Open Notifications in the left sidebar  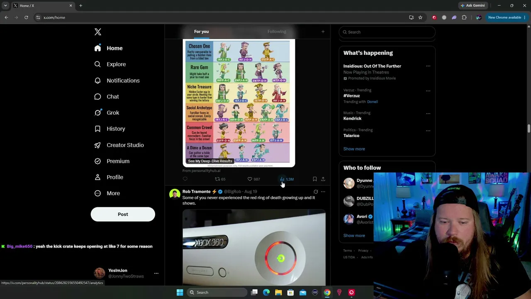pyautogui.click(x=117, y=81)
